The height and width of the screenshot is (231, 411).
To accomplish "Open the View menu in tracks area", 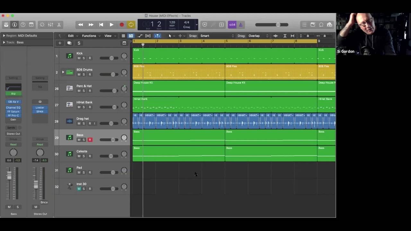I will tap(109, 36).
